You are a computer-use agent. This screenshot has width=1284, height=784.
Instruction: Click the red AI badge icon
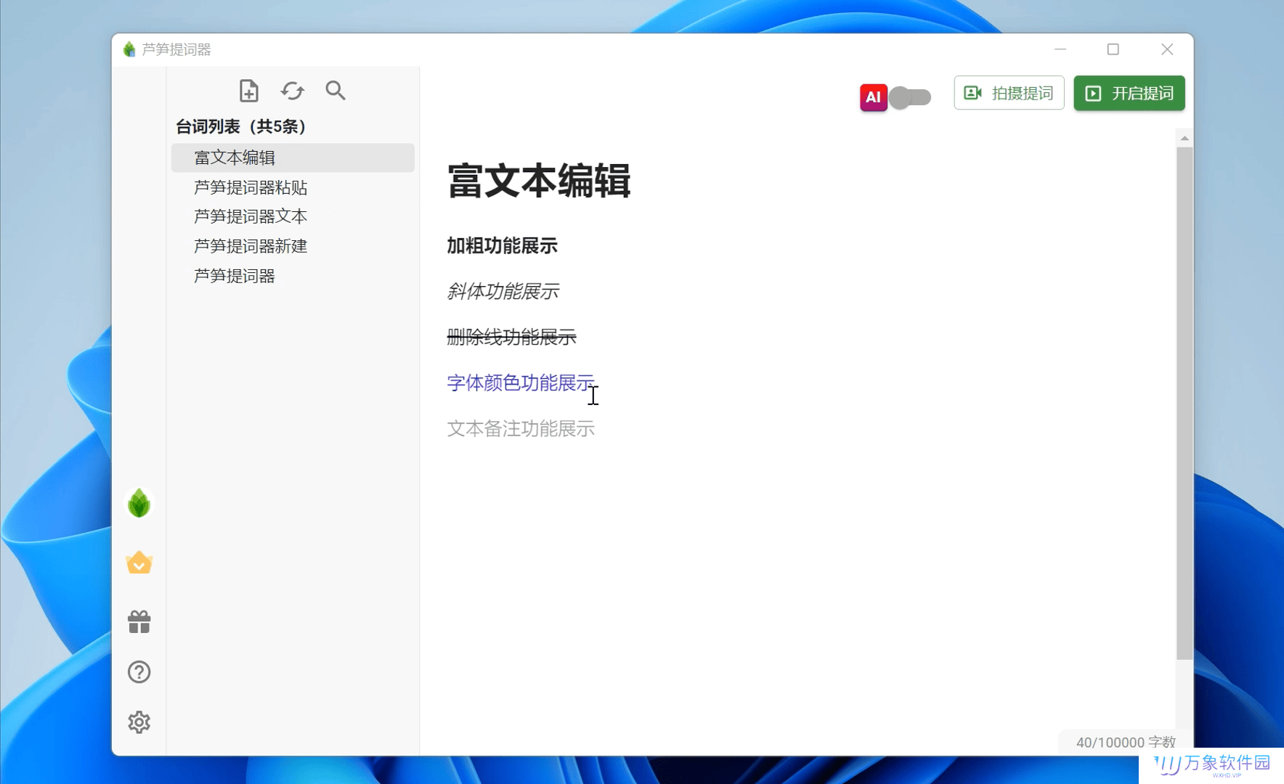[x=873, y=97]
